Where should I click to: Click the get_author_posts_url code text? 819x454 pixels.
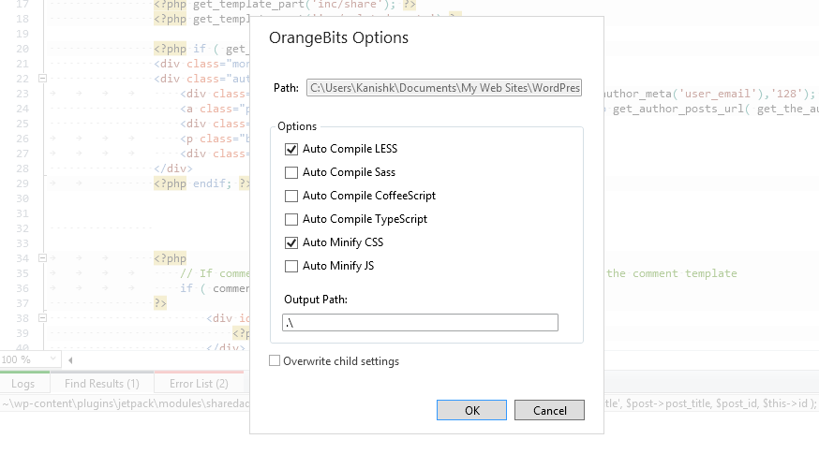[678, 109]
